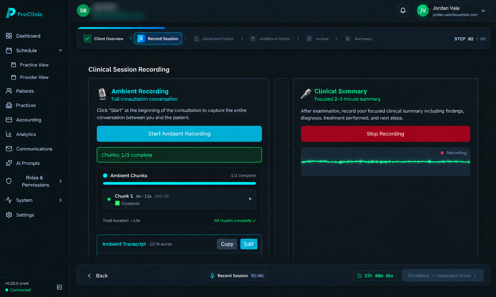Screen dimensions: 496x297
Task: Click Continue to Generated Notes
Action: (443, 276)
